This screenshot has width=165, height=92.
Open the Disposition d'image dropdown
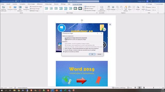point(90,10)
